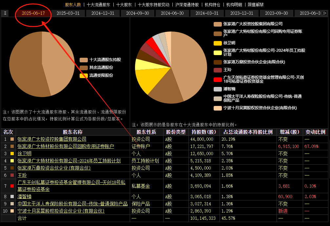
Task: Open the list menu icon beside date tabs
Action: coord(4,13)
